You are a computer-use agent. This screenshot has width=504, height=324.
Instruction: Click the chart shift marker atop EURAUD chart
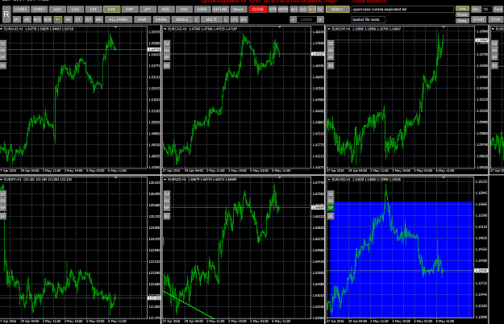pyautogui.click(x=115, y=27)
